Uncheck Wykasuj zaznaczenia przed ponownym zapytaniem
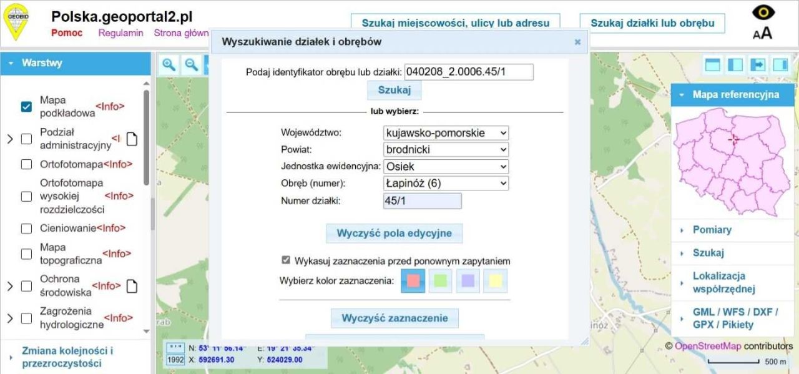 pyautogui.click(x=286, y=261)
